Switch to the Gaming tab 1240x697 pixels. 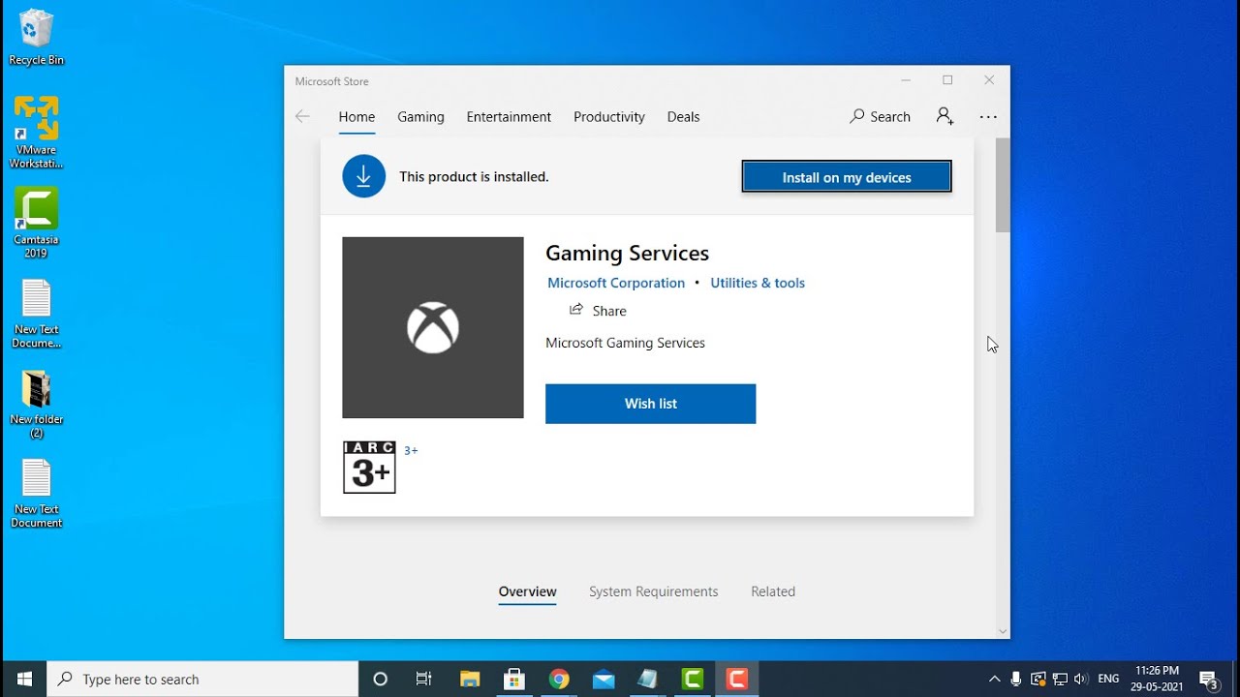[x=420, y=116]
